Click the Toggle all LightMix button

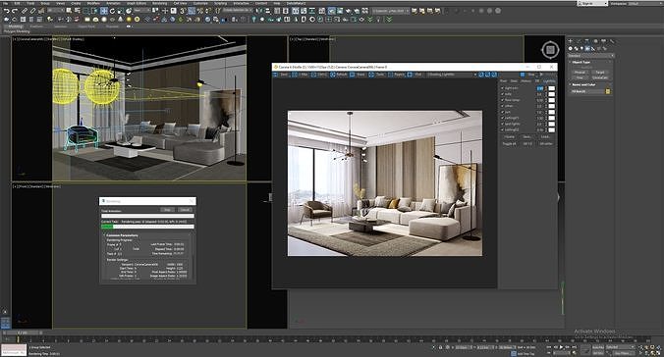509,144
